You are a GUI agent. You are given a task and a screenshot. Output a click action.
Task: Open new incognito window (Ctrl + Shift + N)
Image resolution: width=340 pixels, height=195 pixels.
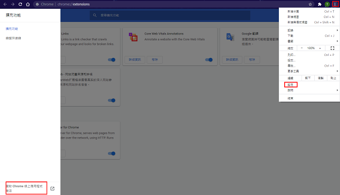pos(309,22)
